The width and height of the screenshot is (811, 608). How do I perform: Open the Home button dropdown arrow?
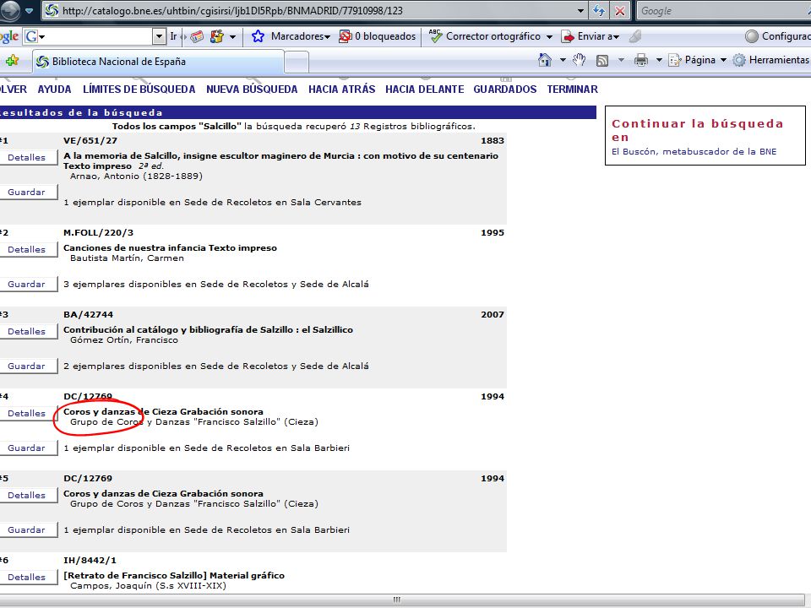point(563,60)
